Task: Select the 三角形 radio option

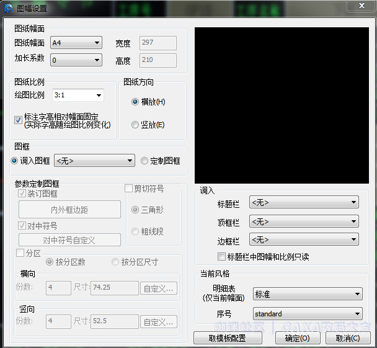Action: click(135, 210)
